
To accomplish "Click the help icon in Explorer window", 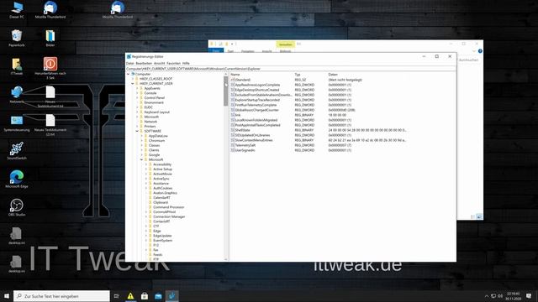I will tap(480, 51).
